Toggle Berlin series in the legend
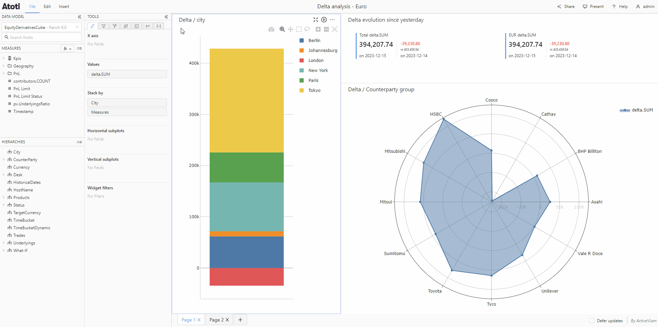 pyautogui.click(x=310, y=40)
